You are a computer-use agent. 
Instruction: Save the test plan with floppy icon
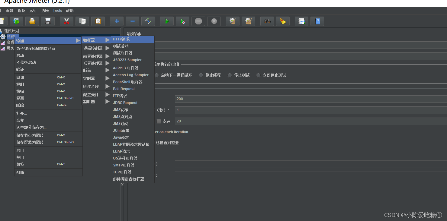[48, 21]
